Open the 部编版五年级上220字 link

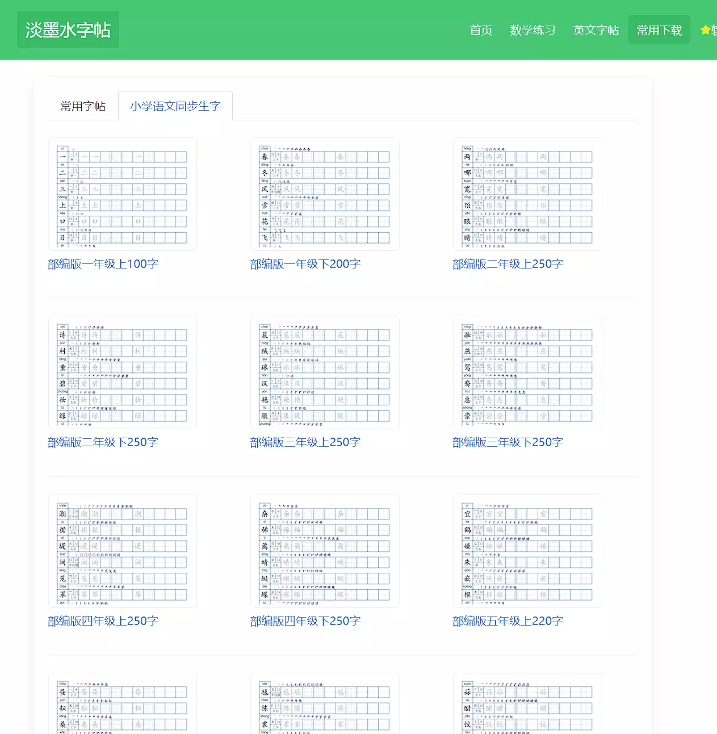coord(508,621)
